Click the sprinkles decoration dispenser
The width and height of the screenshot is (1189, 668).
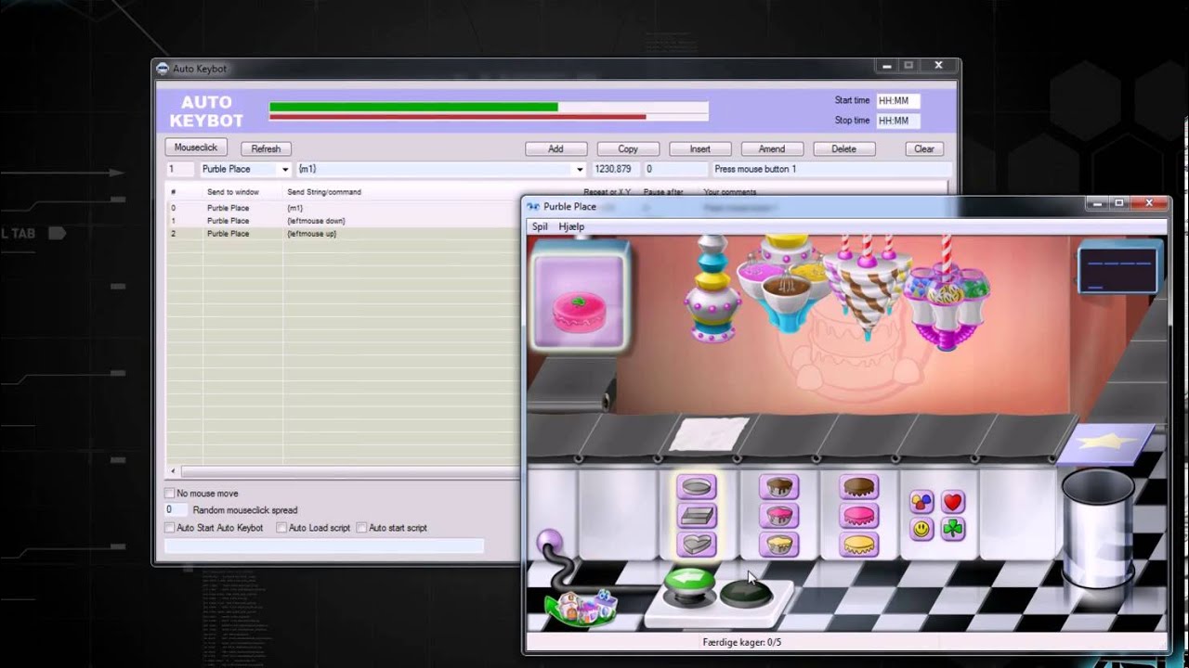tap(946, 295)
